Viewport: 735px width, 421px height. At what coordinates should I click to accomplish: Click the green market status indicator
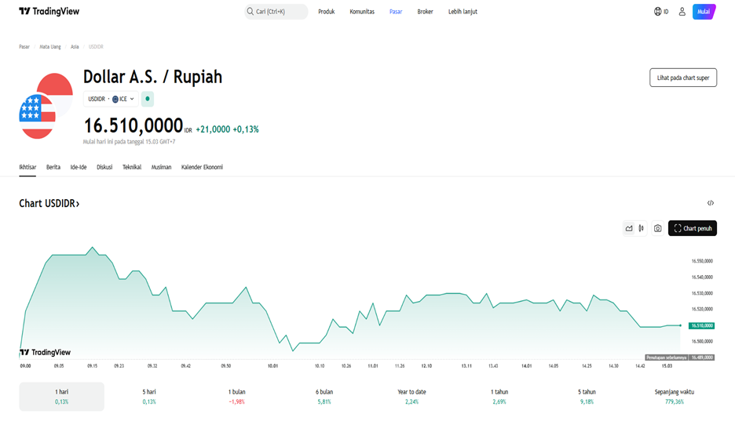pos(148,99)
